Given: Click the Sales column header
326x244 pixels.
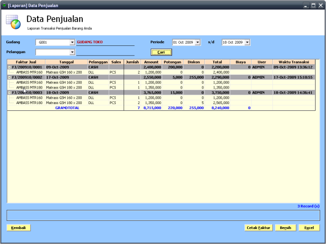Looking at the screenshot, I should point(116,62).
